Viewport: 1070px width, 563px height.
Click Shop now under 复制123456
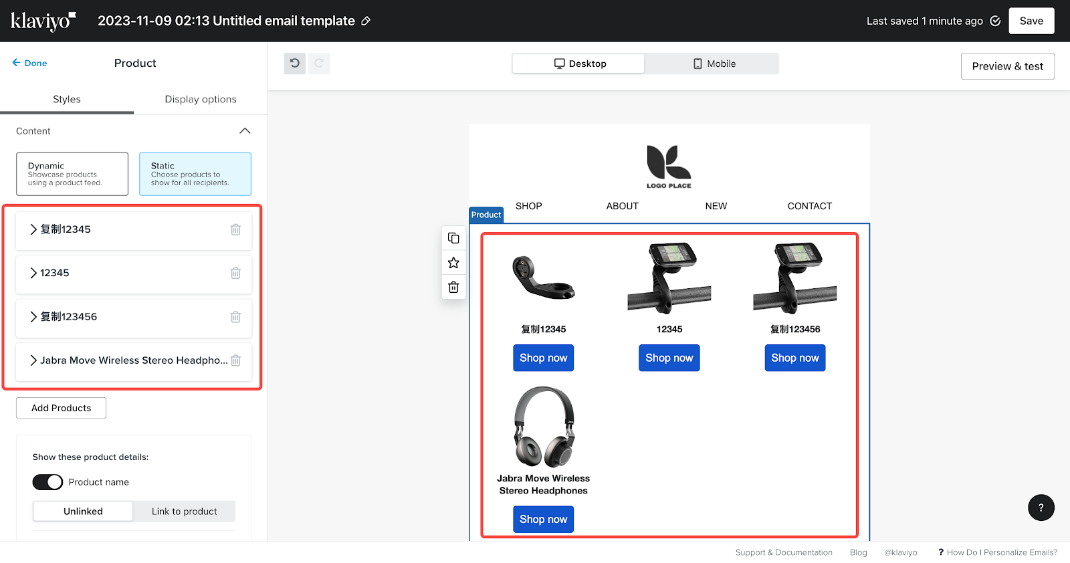pyautogui.click(x=795, y=358)
